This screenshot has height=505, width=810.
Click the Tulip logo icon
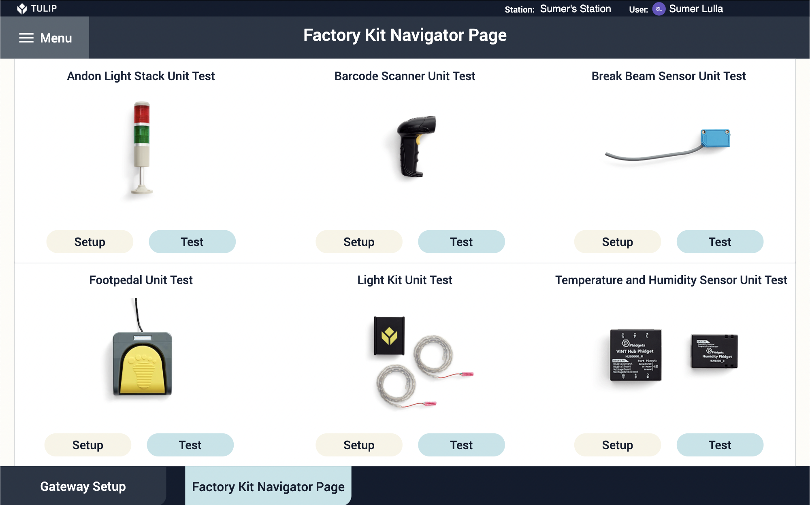(x=22, y=8)
